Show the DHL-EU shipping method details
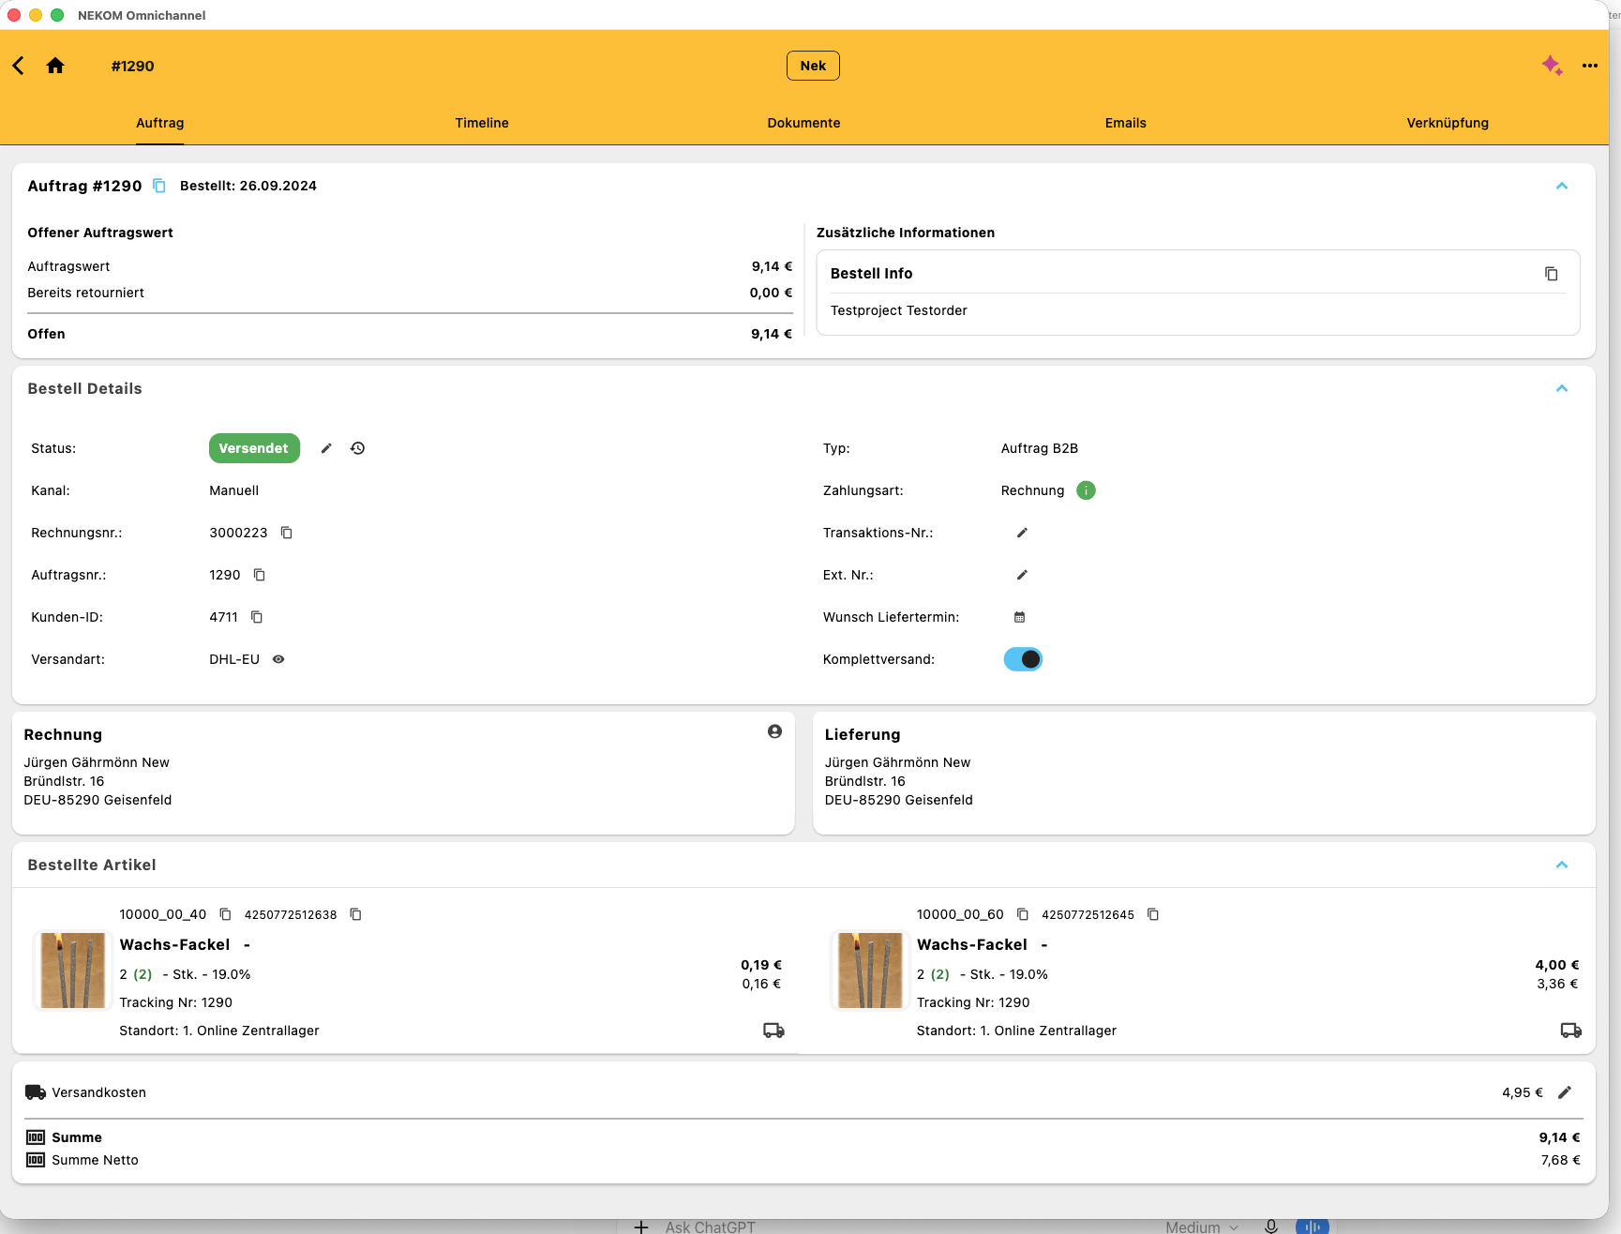Viewport: 1621px width, 1234px height. click(x=278, y=659)
